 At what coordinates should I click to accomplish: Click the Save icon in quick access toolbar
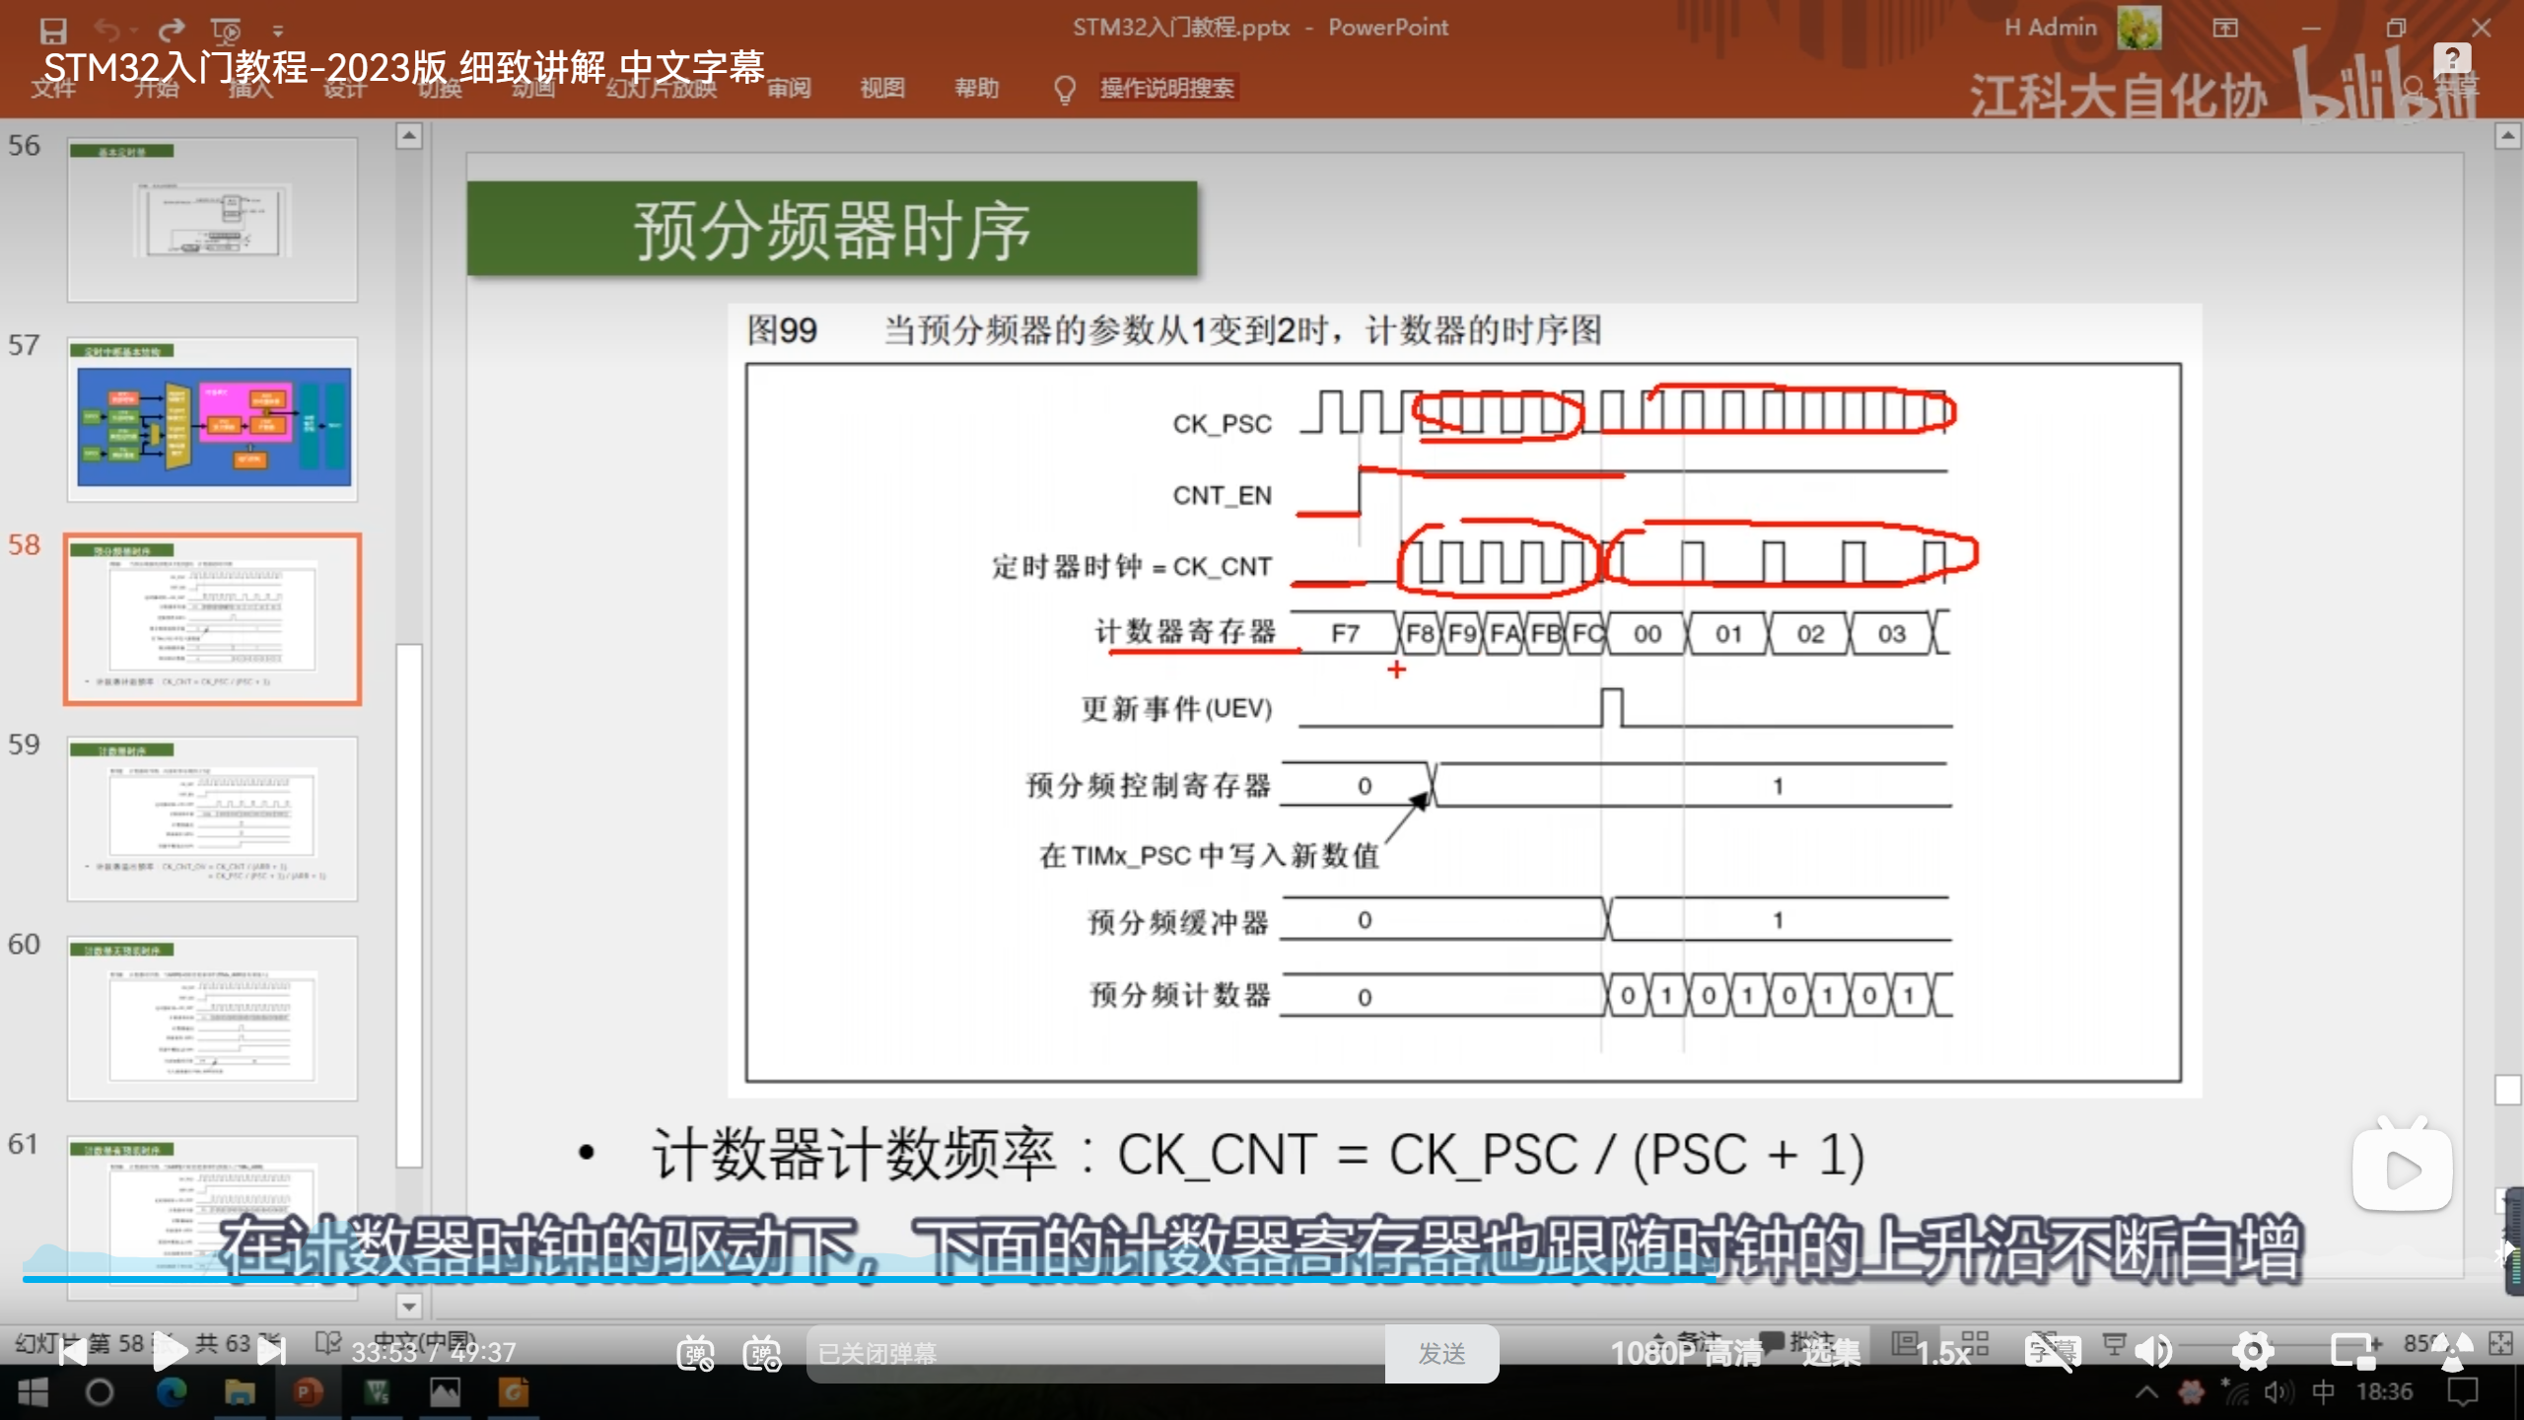pos(53,30)
